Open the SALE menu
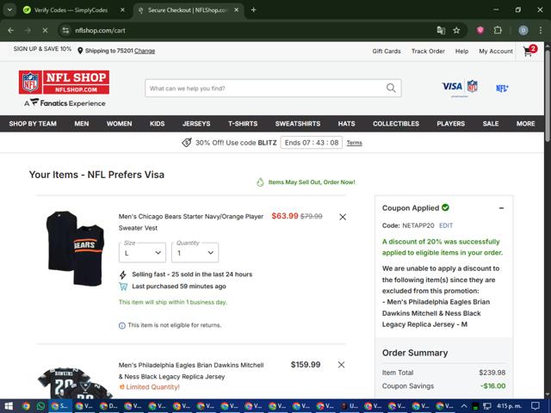The height and width of the screenshot is (413, 551). point(491,124)
